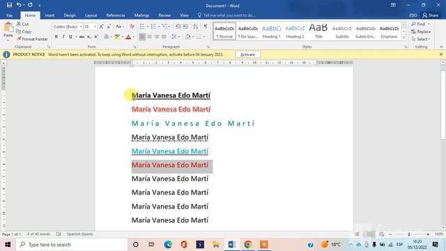Open the Select dropdown in Editing
The width and height of the screenshot is (446, 251).
(x=421, y=39)
